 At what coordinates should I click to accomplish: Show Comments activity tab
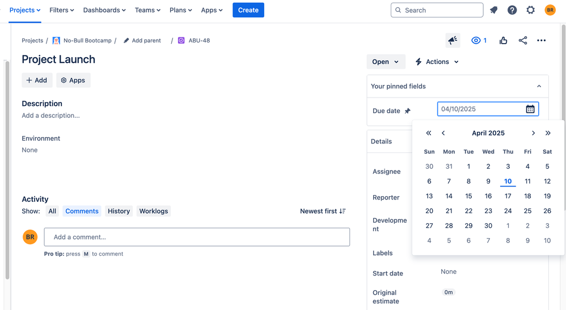pyautogui.click(x=82, y=211)
